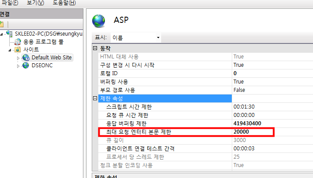Click the ASP feature globe icon
The width and height of the screenshot is (313, 178).
pos(99,21)
